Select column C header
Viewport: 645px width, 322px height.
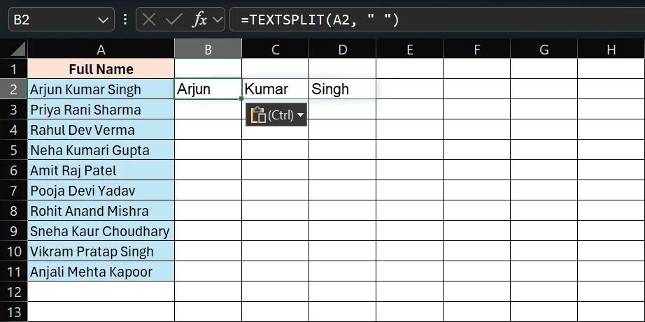point(275,50)
